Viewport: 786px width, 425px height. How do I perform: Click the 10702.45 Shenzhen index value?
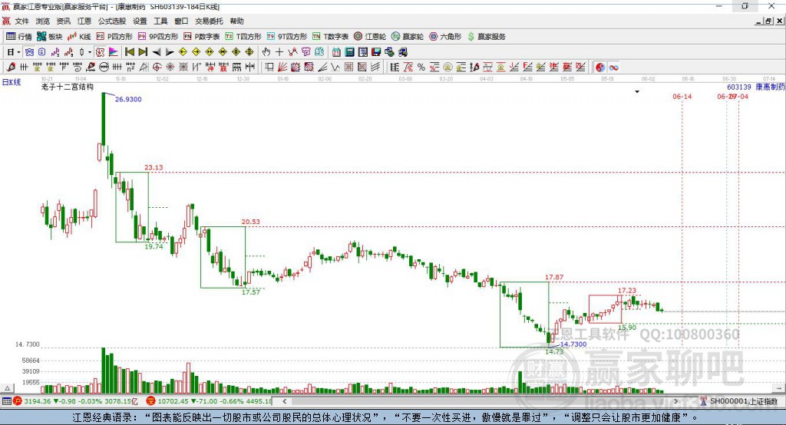tap(173, 401)
